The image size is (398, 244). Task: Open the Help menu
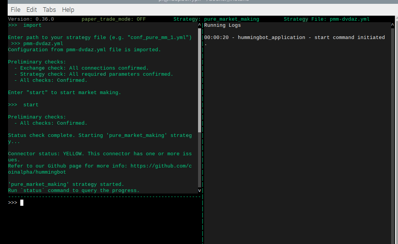[68, 10]
